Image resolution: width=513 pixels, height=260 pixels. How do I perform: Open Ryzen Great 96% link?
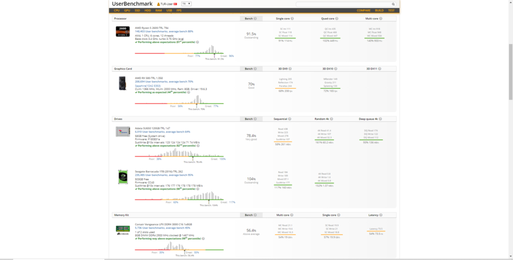pyautogui.click(x=231, y=56)
